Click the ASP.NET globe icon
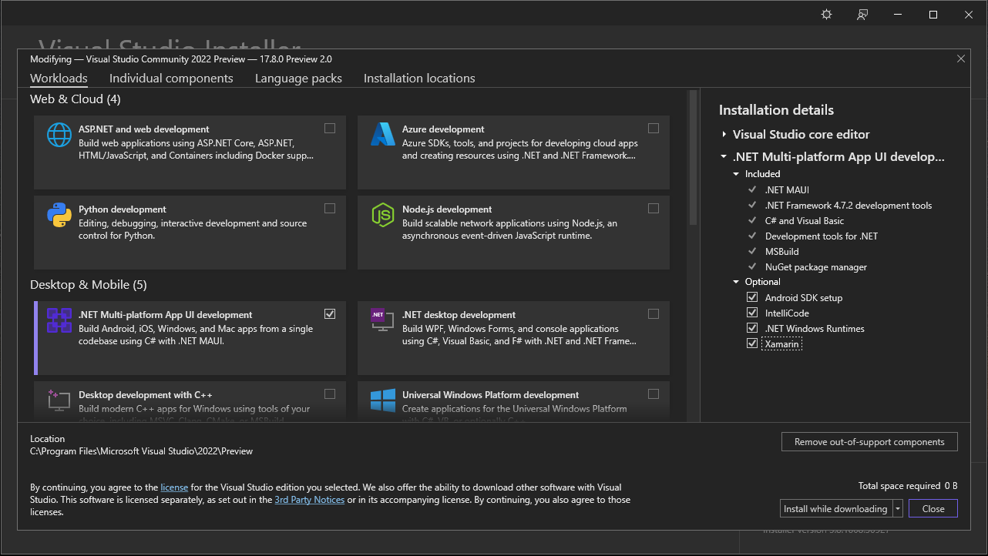988x556 pixels. coord(59,135)
